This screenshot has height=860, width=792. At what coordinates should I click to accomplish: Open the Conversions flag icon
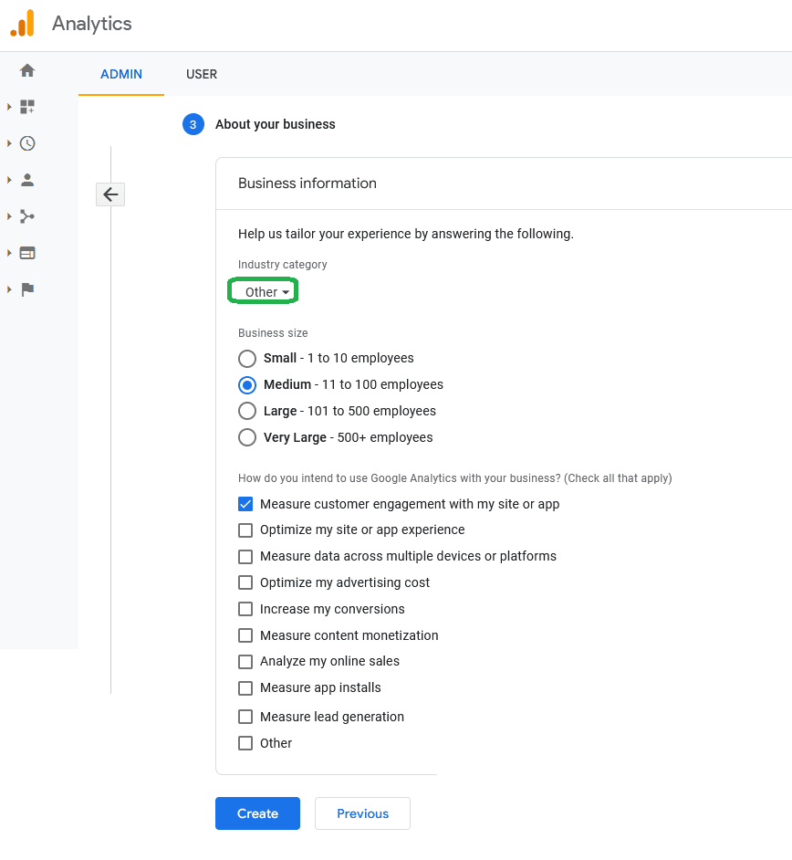(x=27, y=289)
